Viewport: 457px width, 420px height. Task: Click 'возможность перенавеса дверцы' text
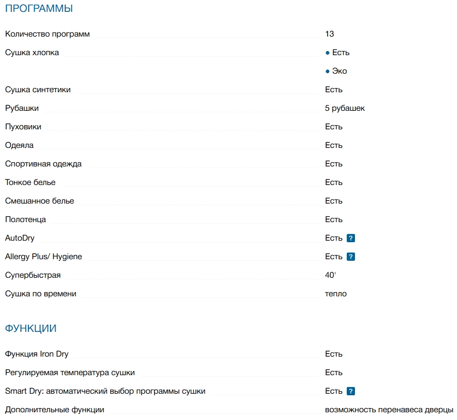[389, 410]
